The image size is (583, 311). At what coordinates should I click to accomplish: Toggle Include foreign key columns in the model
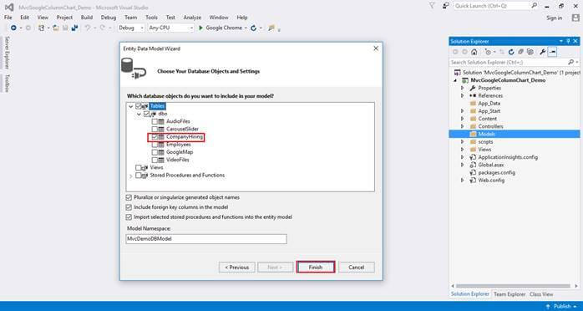(129, 207)
